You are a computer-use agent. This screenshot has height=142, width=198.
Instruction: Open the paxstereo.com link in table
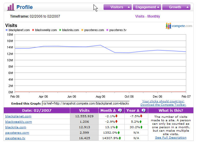coord(17,133)
